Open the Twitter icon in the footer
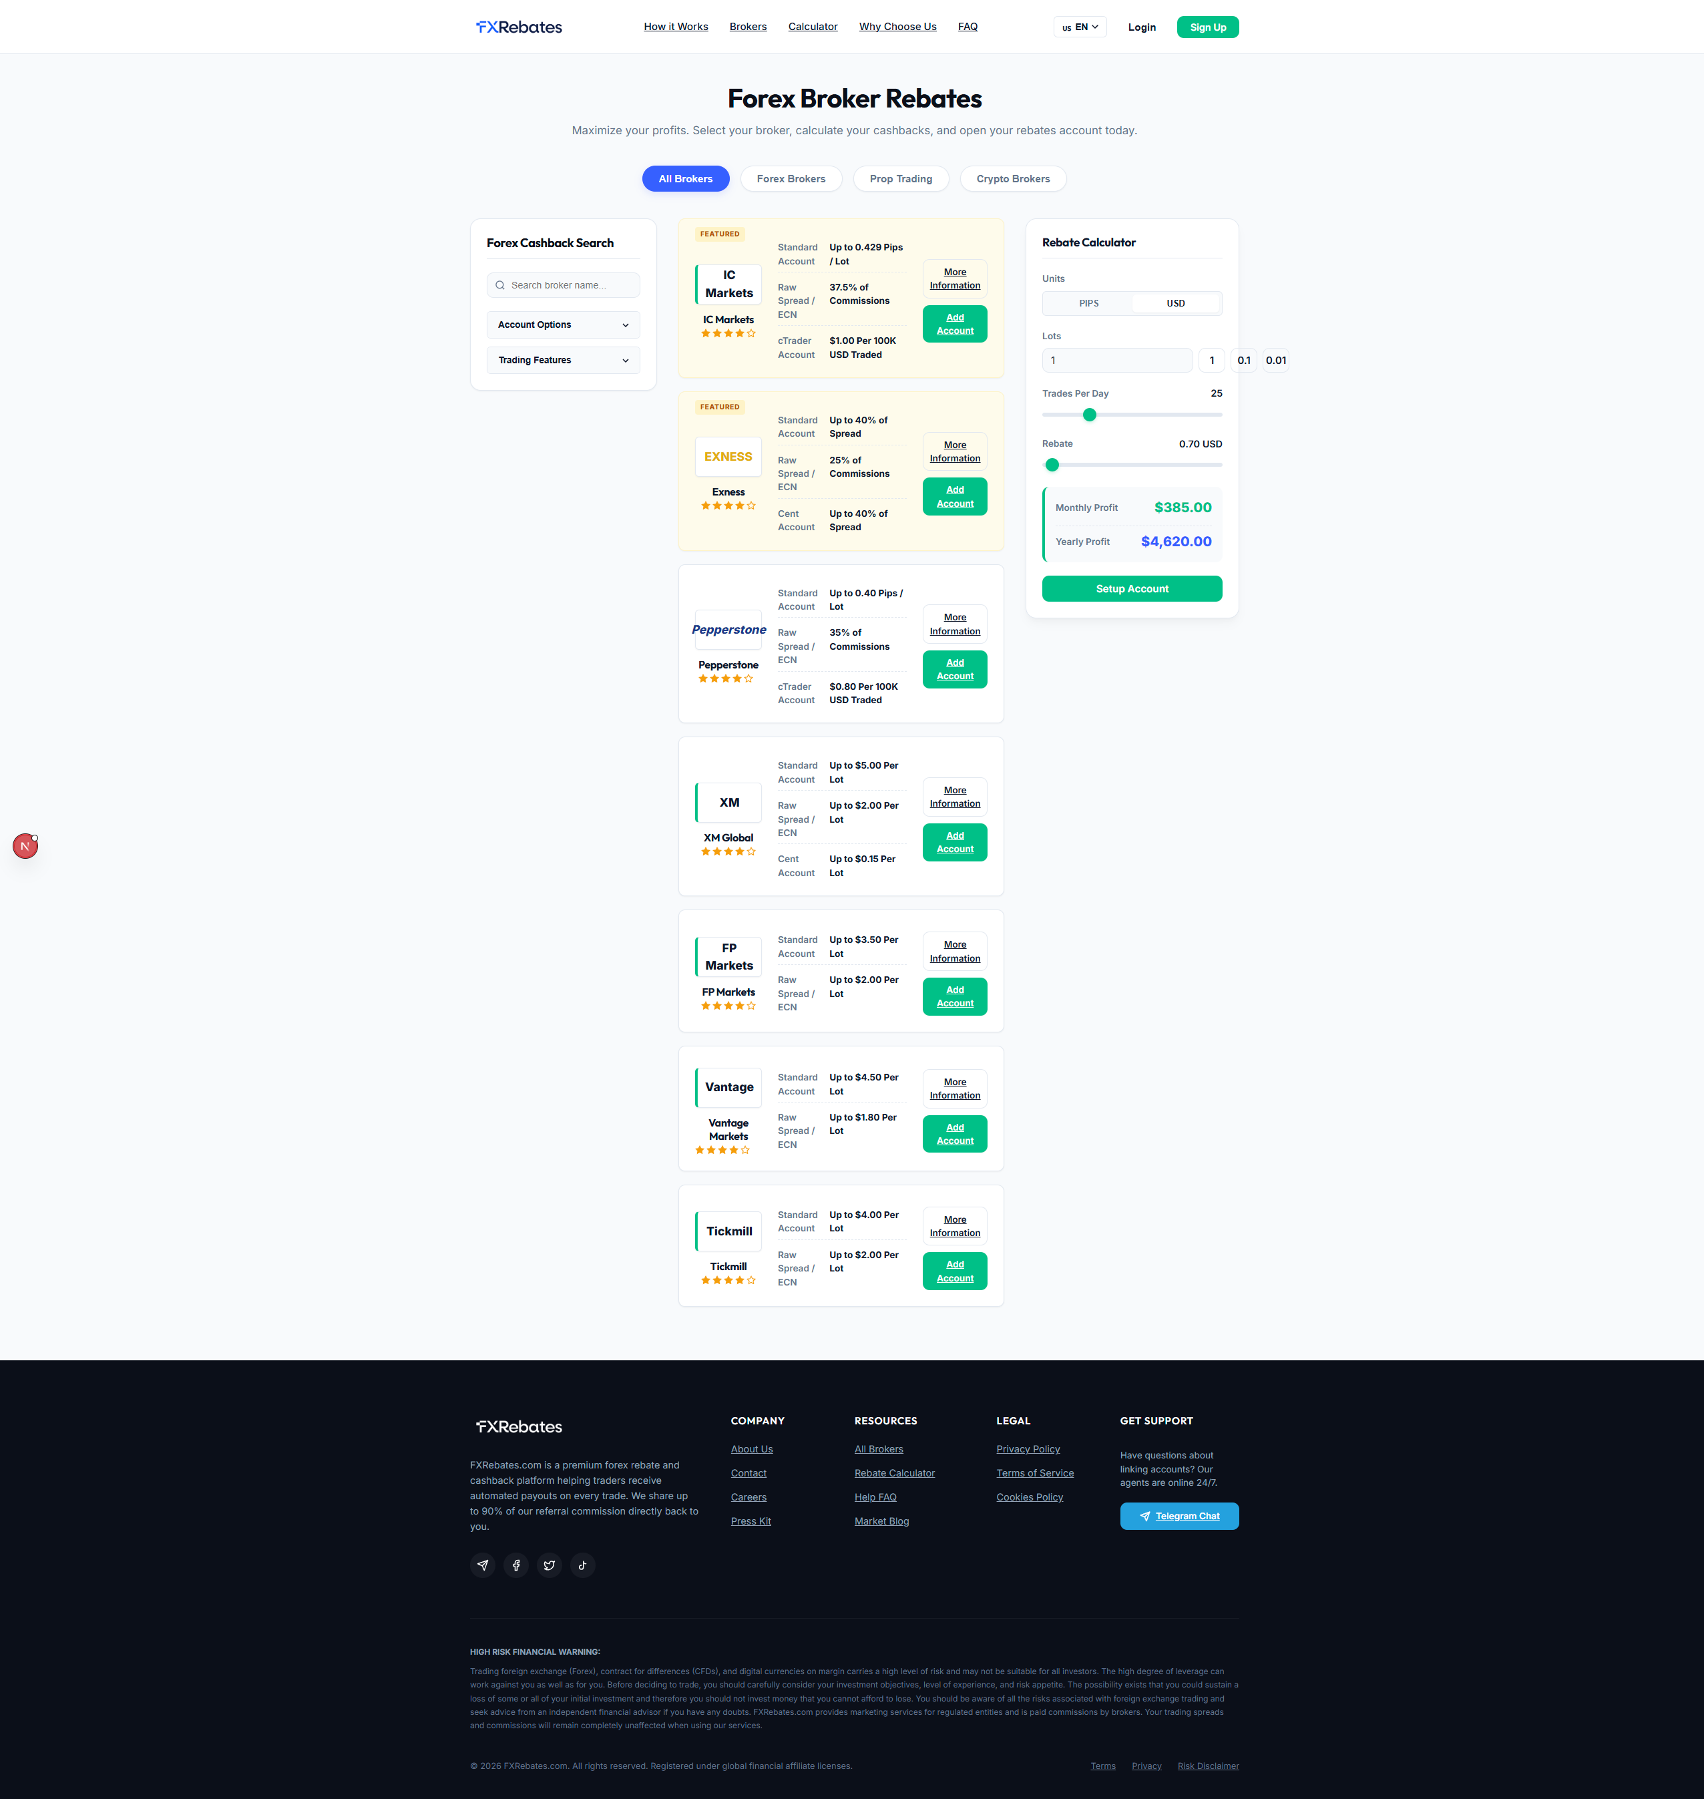Screen dimensions: 1704x1799 tap(550, 1565)
